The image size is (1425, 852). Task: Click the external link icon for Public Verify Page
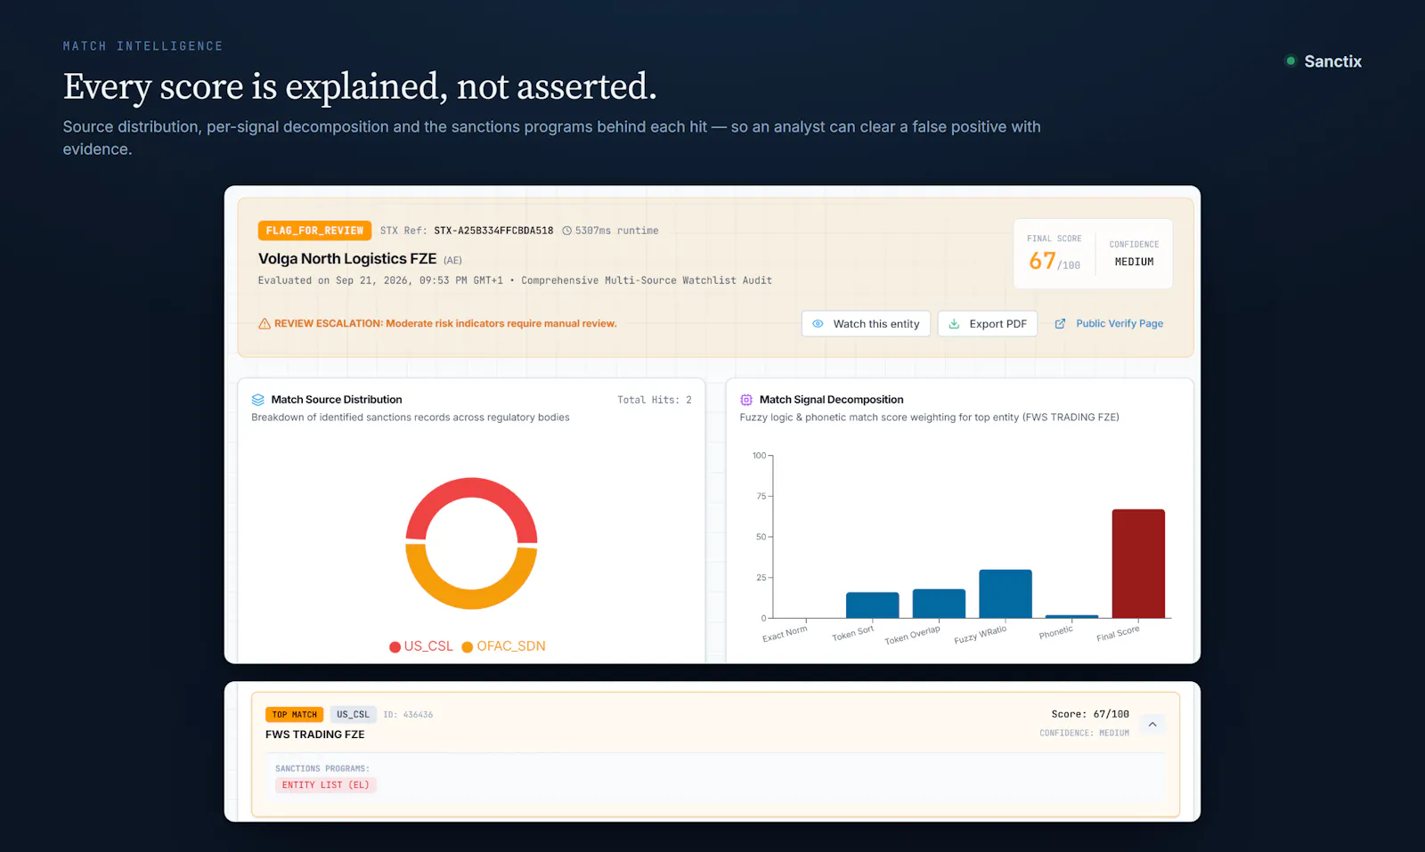point(1060,324)
